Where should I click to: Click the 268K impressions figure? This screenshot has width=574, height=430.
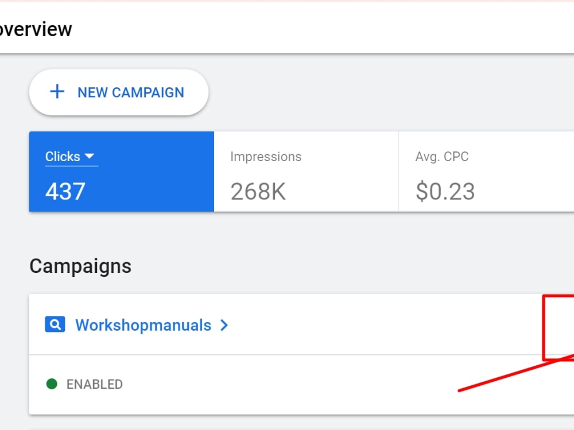[258, 191]
